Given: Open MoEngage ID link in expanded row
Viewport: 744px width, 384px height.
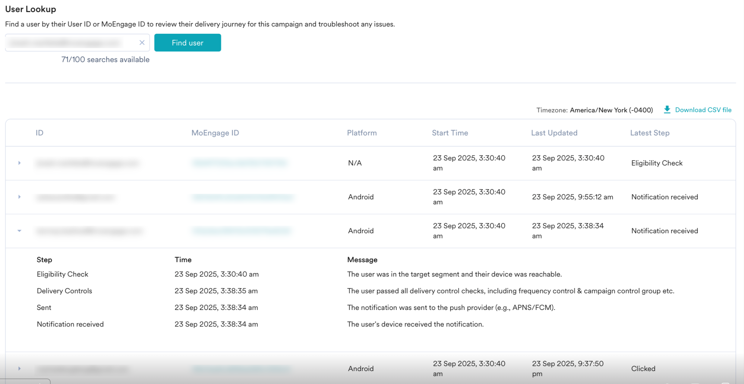Looking at the screenshot, I should pyautogui.click(x=241, y=231).
